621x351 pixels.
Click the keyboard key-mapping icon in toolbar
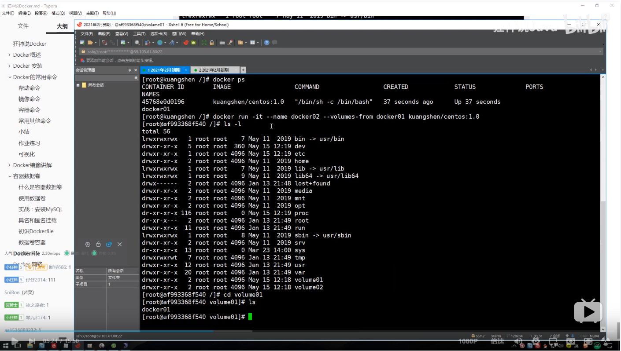[222, 43]
